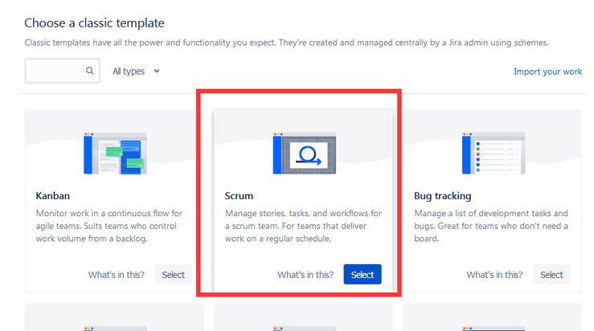The height and width of the screenshot is (331, 594).
Task: Open What's in this? for Kanban
Action: pyautogui.click(x=117, y=275)
